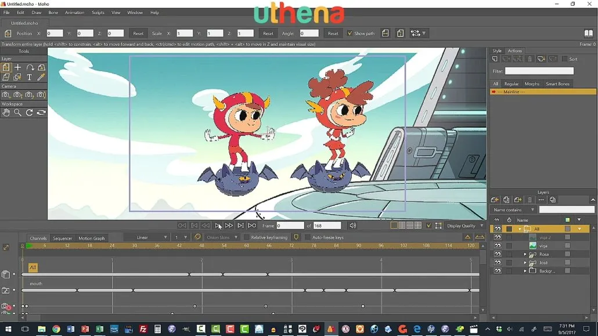Viewport: 598px width, 336px height.
Task: Enable Auto-freeze keys checkbox
Action: (307, 237)
